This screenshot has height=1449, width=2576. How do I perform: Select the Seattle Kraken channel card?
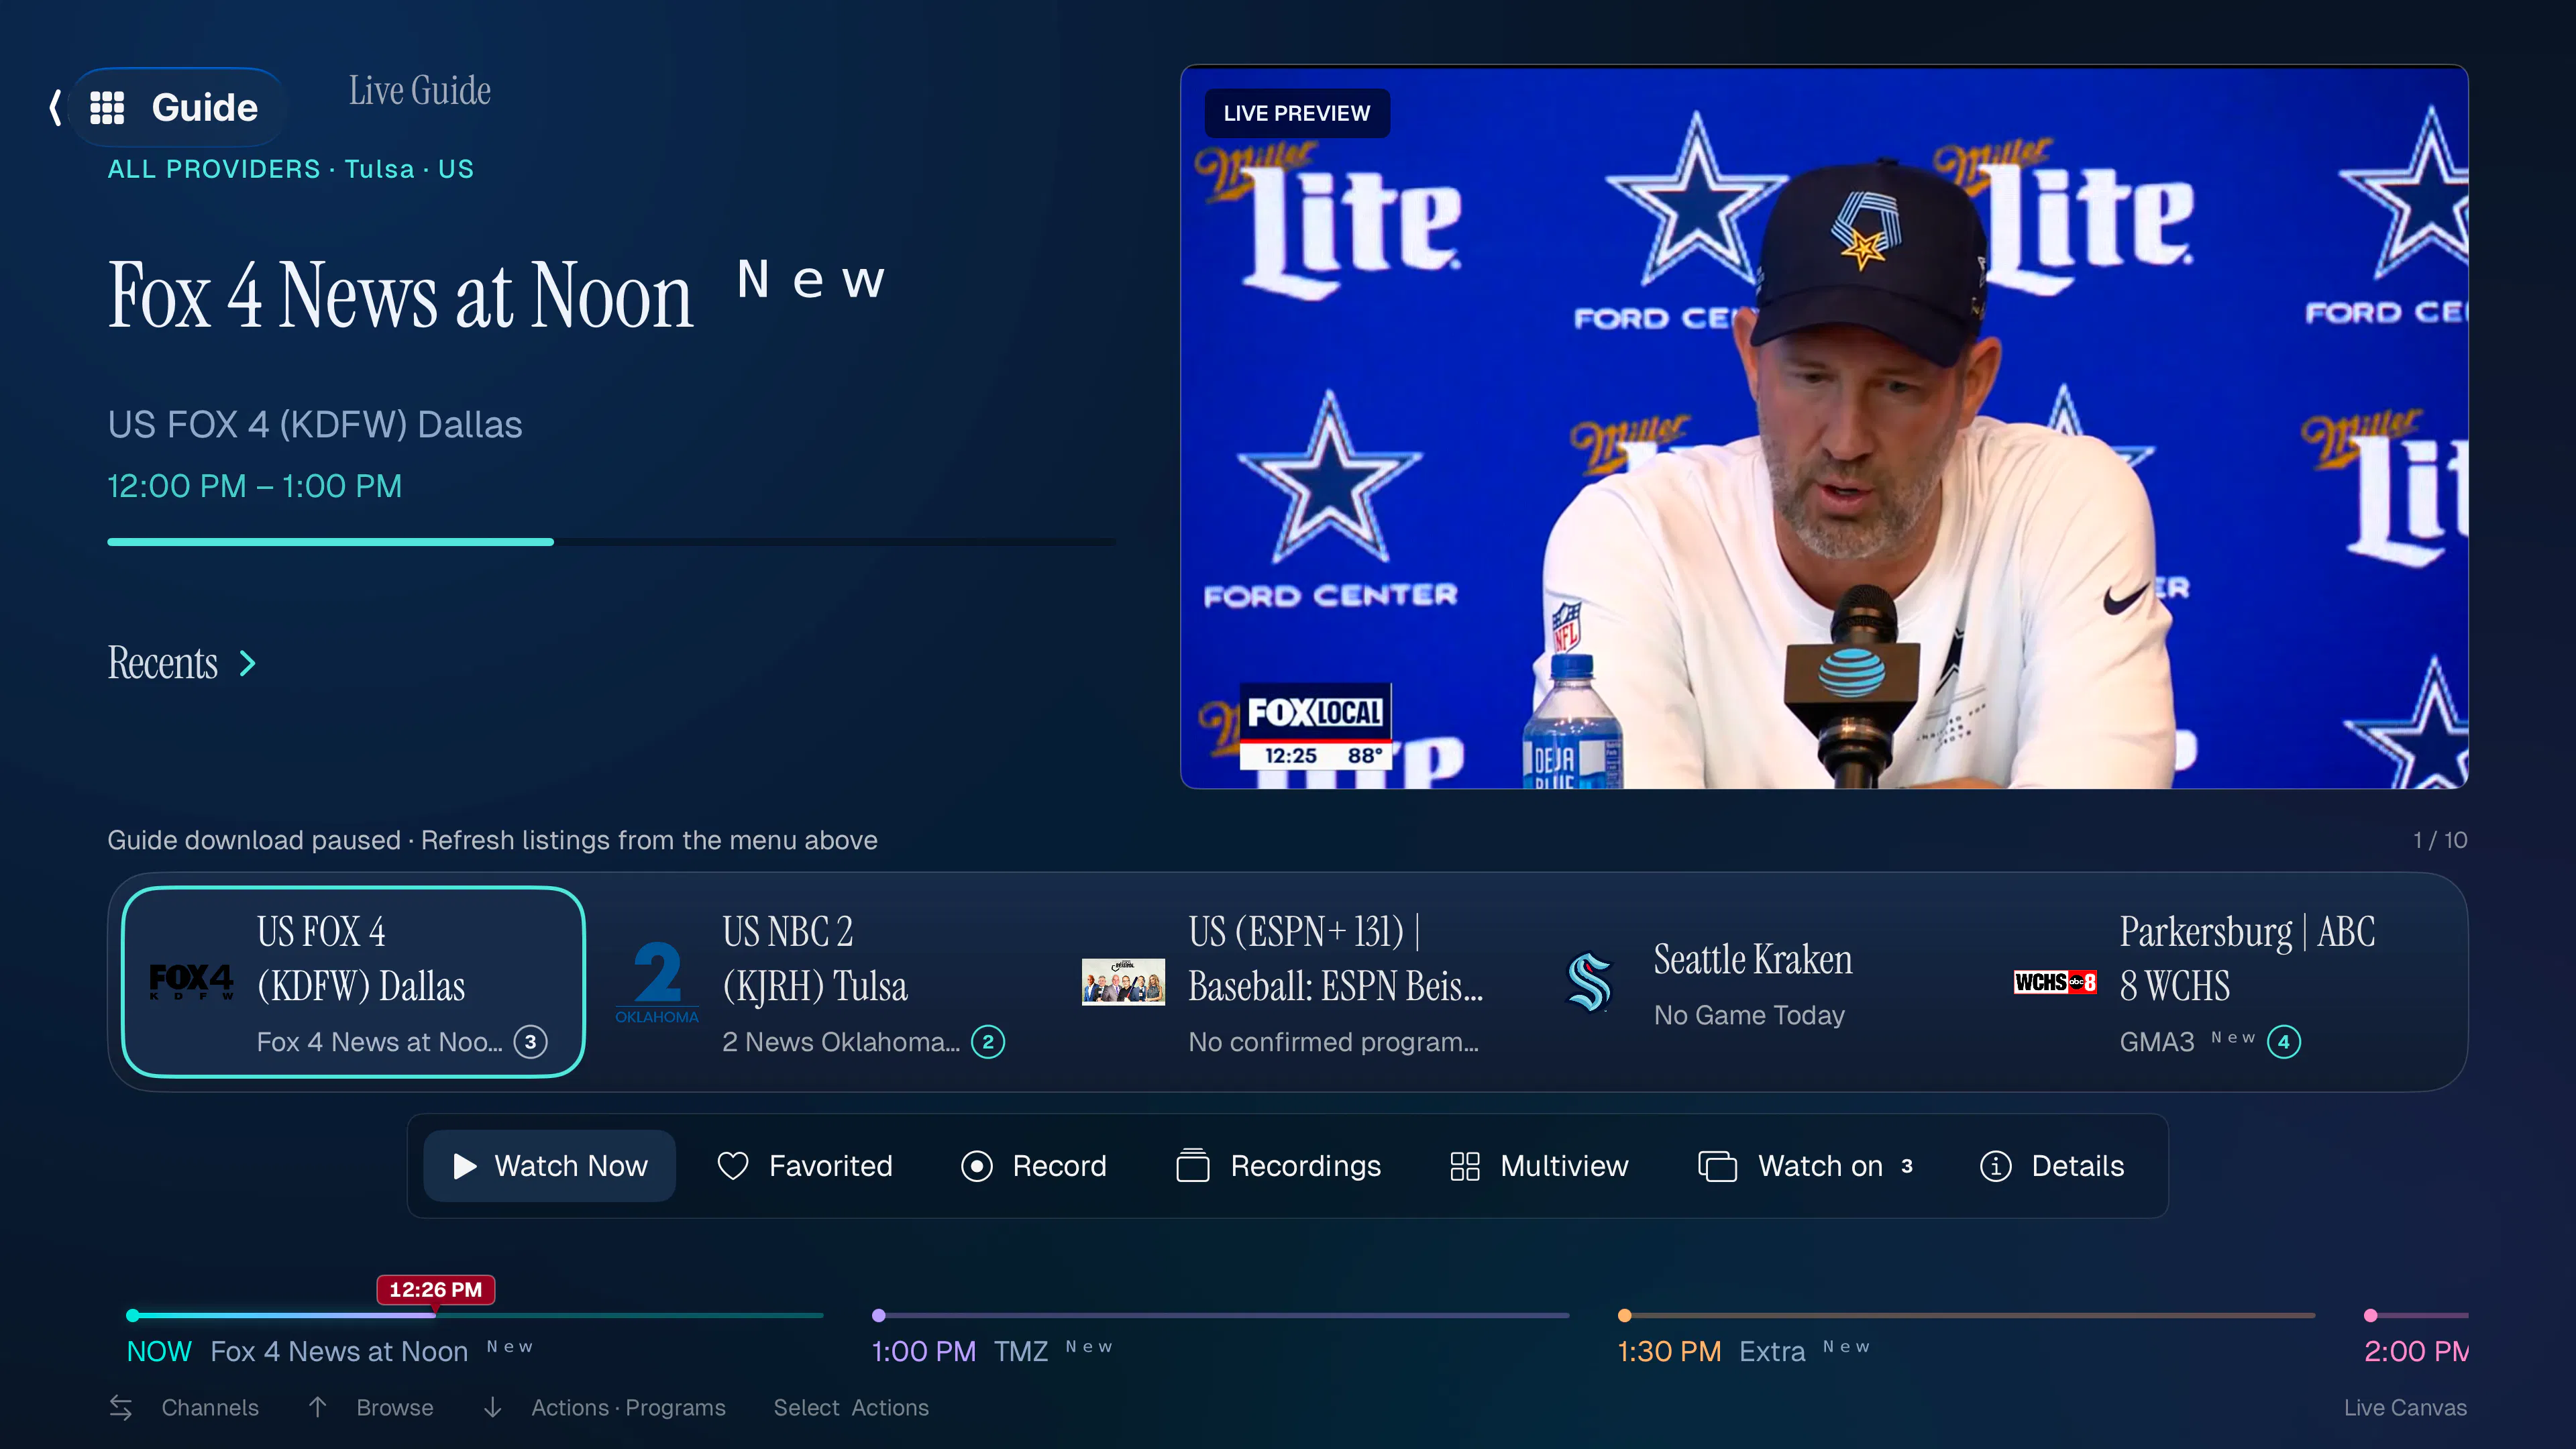click(1750, 982)
